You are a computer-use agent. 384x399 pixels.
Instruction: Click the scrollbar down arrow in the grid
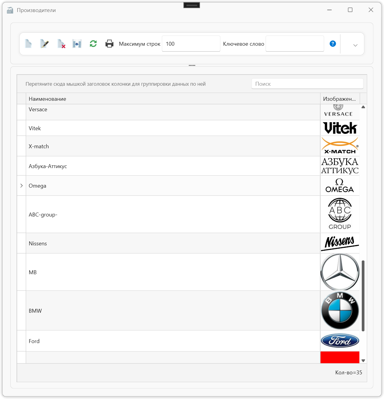pos(363,361)
